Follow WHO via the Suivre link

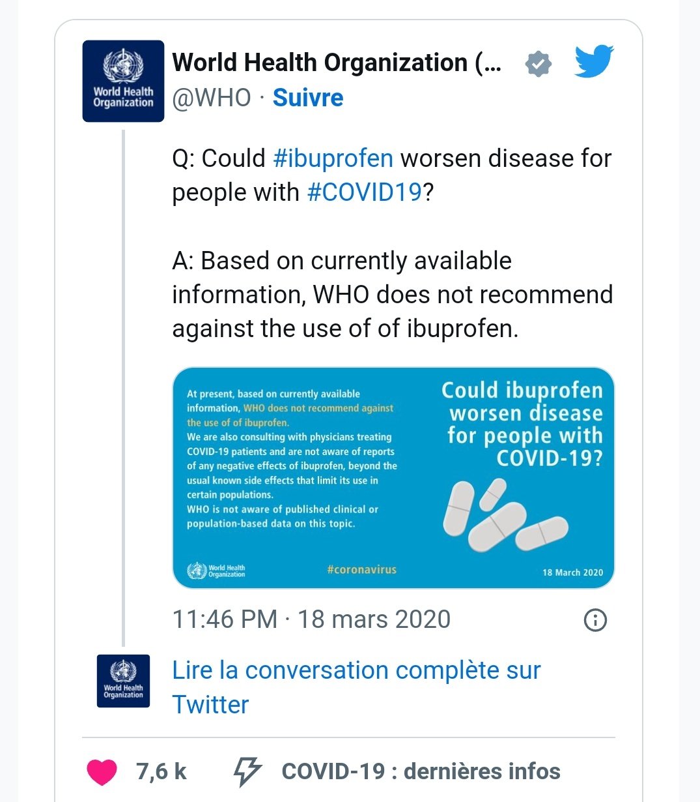308,98
